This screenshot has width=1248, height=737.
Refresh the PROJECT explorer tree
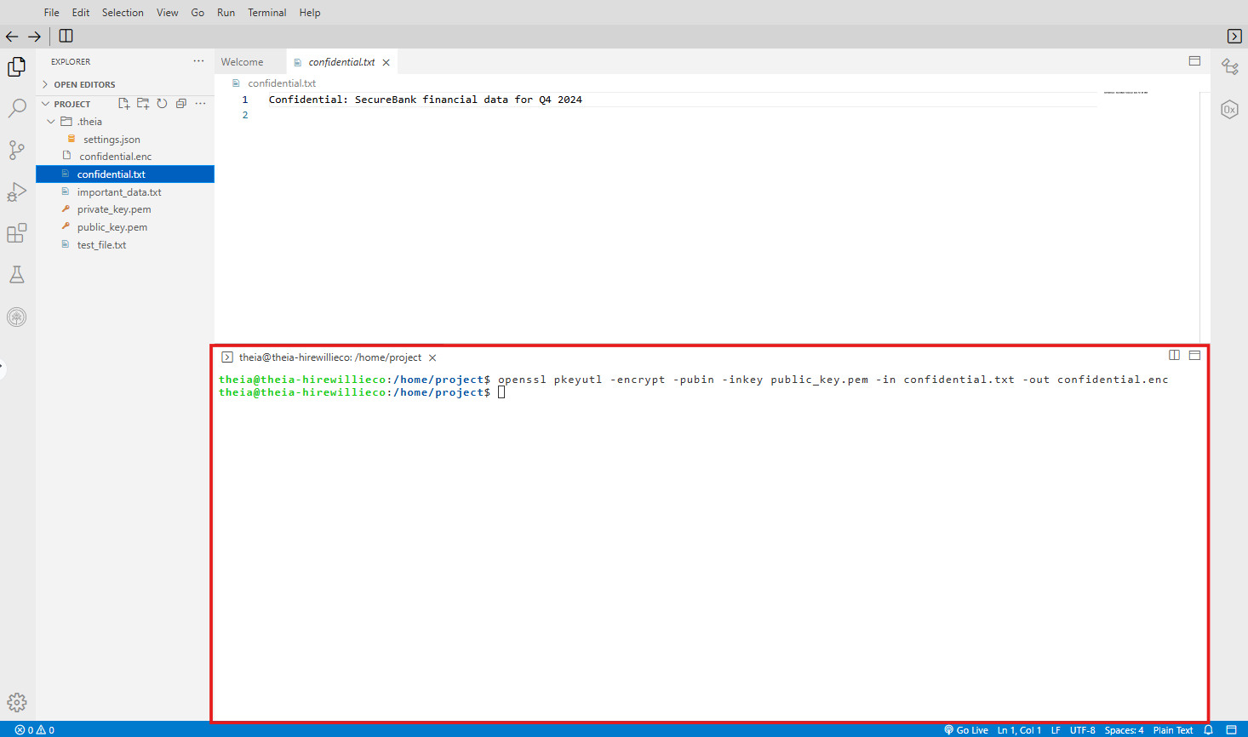click(x=162, y=104)
